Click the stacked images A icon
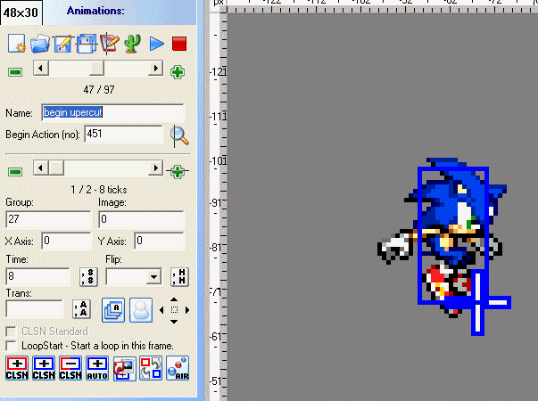538x401 pixels. tap(113, 310)
